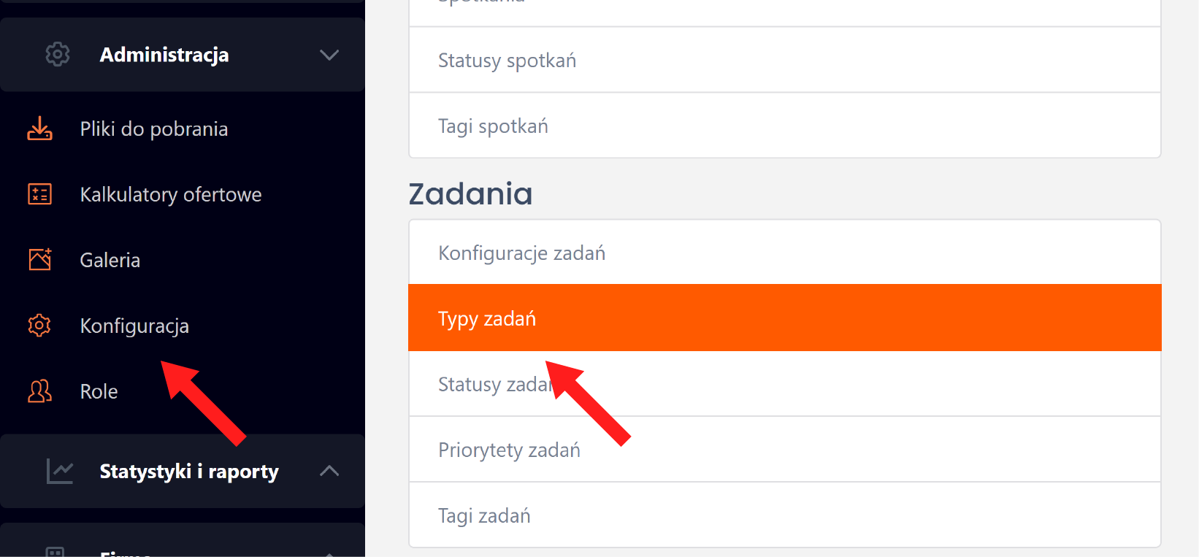Image resolution: width=1199 pixels, height=557 pixels.
Task: Open Pliki do pobrania menu item
Action: tap(154, 129)
